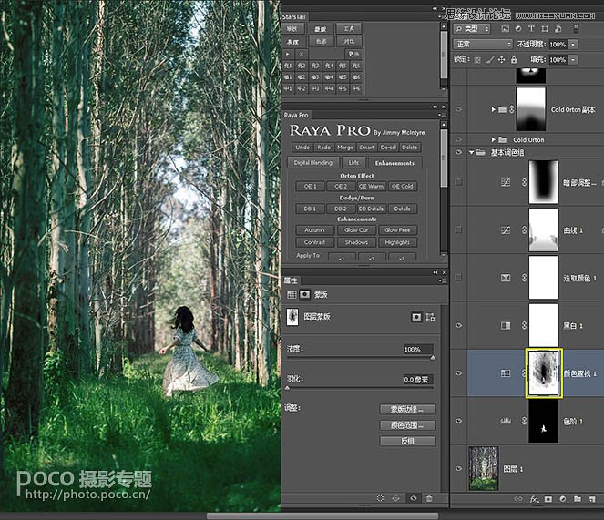Screen dimensions: 604x520
Task: Select the StarsTail panel tab
Action: tap(293, 17)
